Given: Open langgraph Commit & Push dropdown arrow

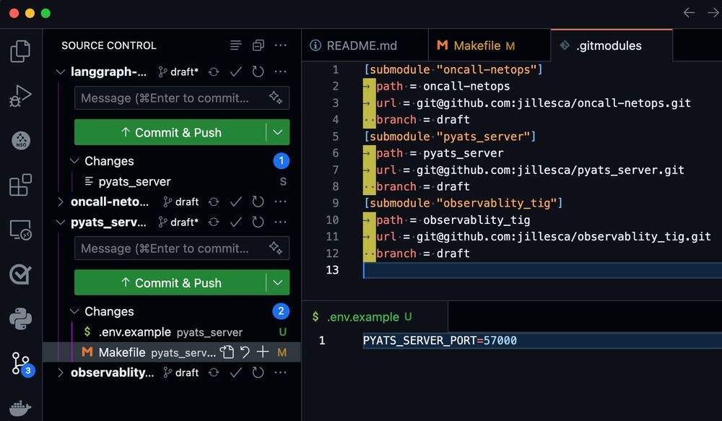Looking at the screenshot, I should pyautogui.click(x=278, y=132).
